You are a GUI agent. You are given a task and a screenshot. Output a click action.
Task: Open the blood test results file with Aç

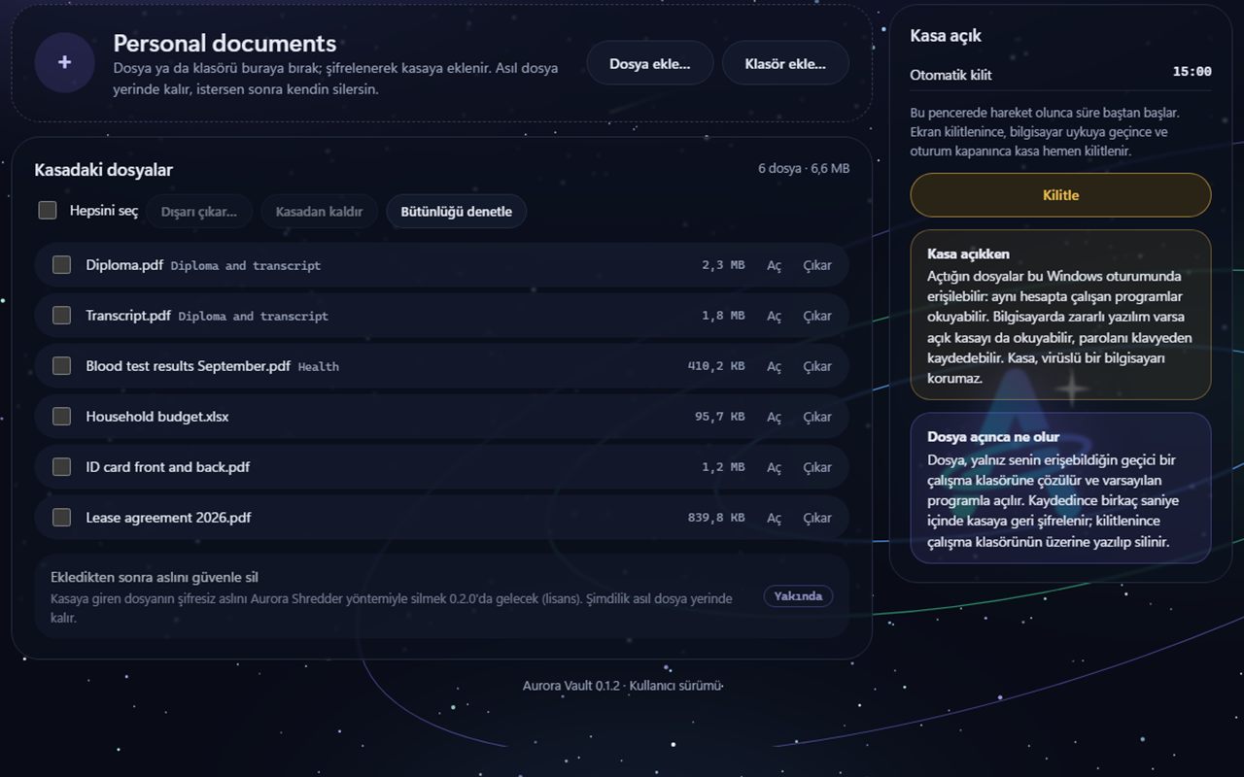tap(774, 366)
